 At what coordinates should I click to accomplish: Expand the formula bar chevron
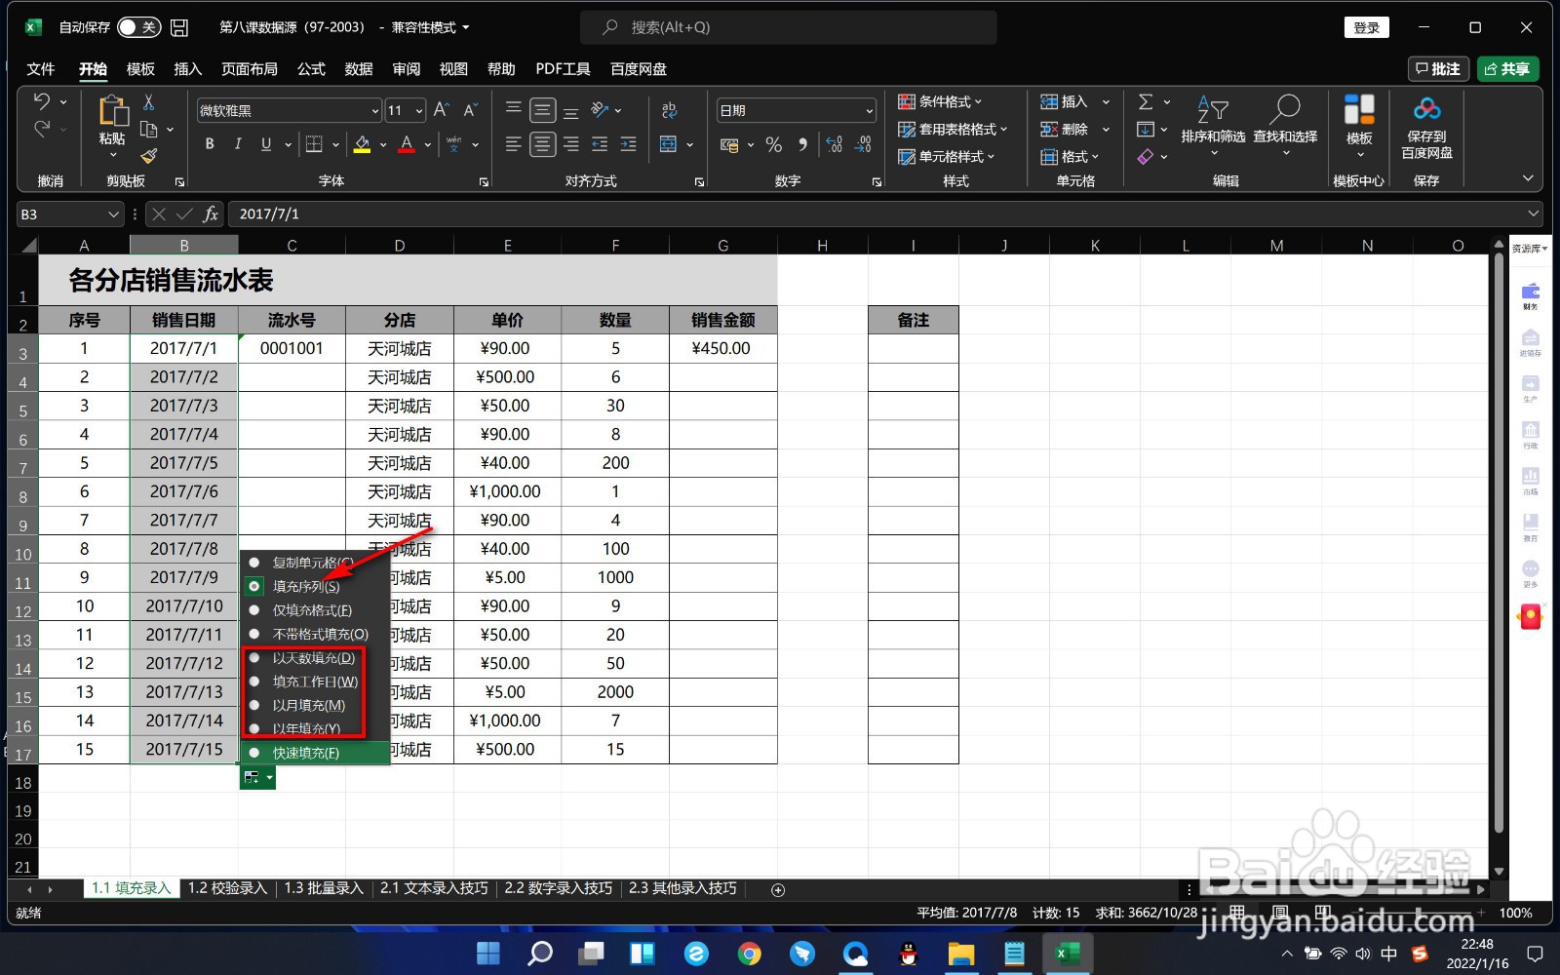click(1534, 214)
